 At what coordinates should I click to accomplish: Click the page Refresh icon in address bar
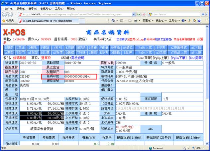tap(138, 14)
